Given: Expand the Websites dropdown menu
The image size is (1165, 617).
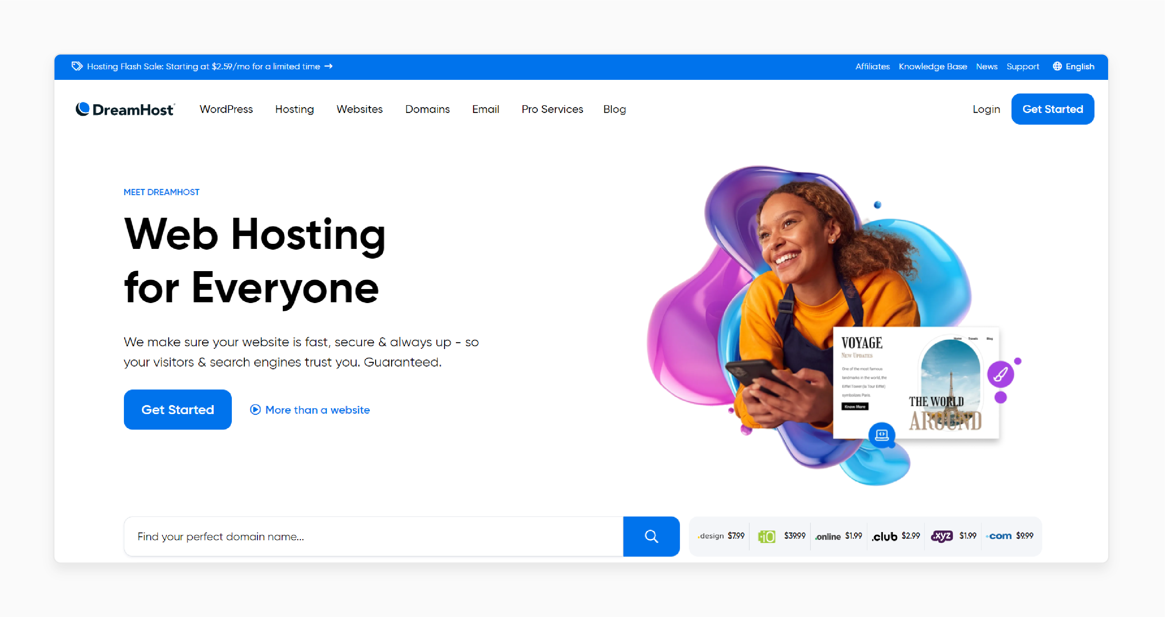Looking at the screenshot, I should [360, 109].
